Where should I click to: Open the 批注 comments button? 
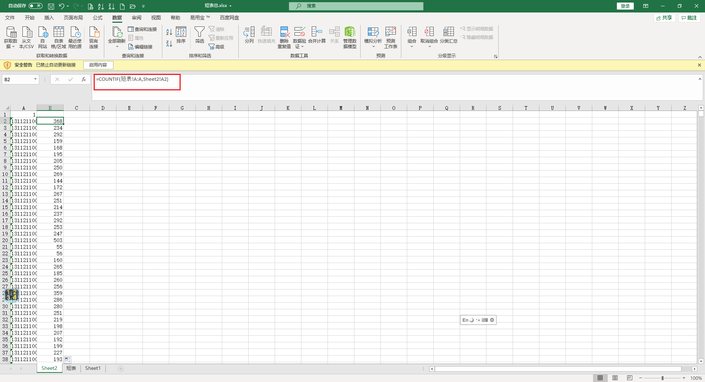click(x=689, y=18)
